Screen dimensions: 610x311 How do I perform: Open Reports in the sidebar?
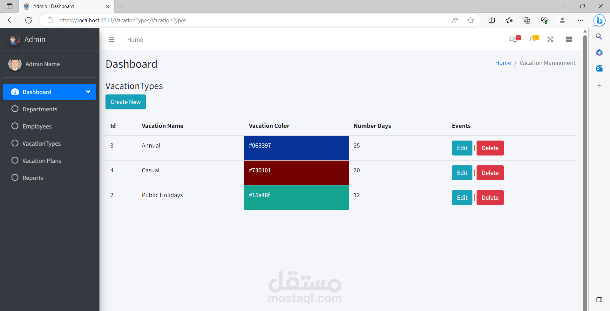coord(33,178)
